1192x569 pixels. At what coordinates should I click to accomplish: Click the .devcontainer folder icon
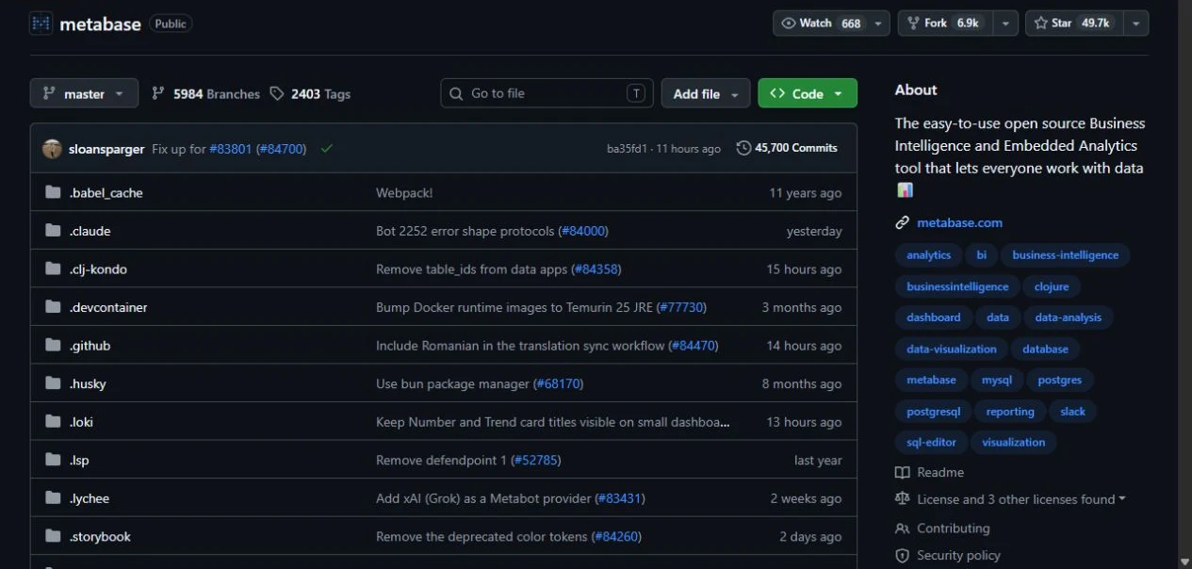pos(53,307)
